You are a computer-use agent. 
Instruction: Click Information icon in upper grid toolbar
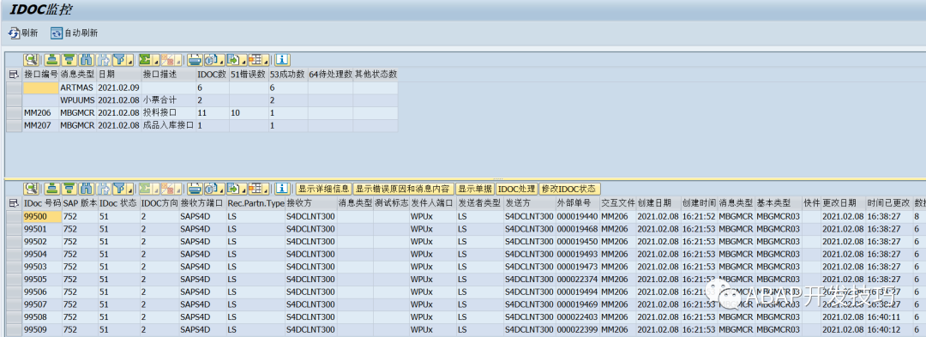pyautogui.click(x=282, y=60)
